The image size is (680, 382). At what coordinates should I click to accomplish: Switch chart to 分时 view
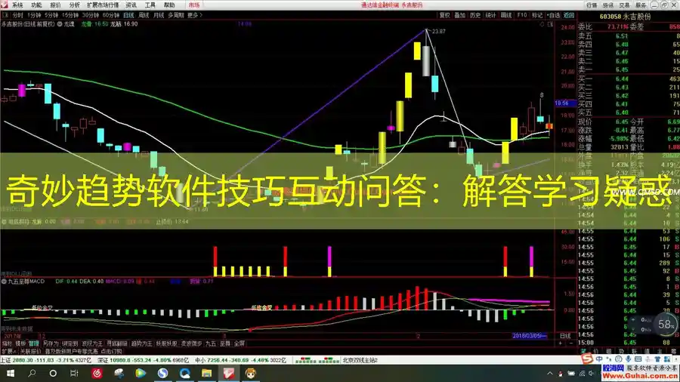coord(18,15)
